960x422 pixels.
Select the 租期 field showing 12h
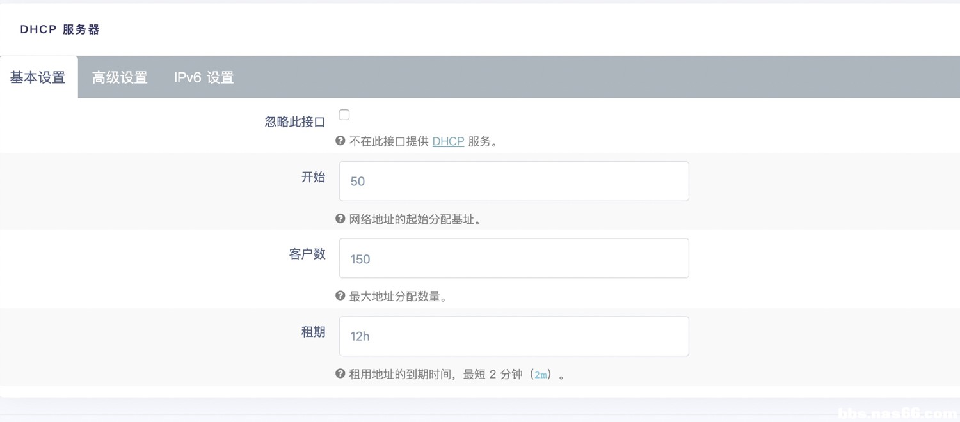pyautogui.click(x=513, y=336)
